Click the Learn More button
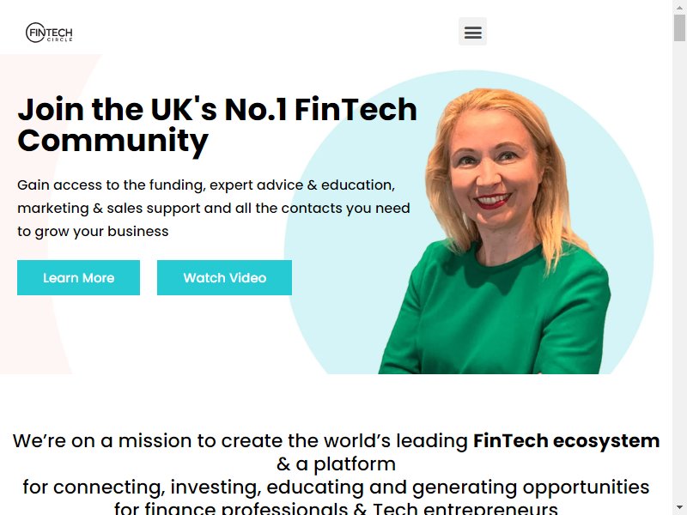 coord(78,277)
